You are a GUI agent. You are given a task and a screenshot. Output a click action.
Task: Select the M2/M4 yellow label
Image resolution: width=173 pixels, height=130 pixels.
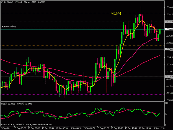pos(116,14)
